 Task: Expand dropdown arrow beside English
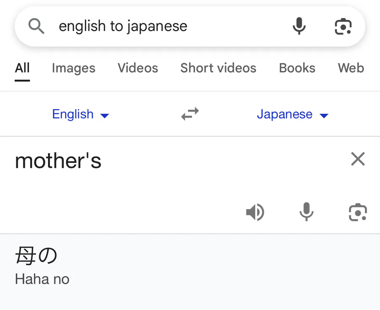[x=105, y=116]
